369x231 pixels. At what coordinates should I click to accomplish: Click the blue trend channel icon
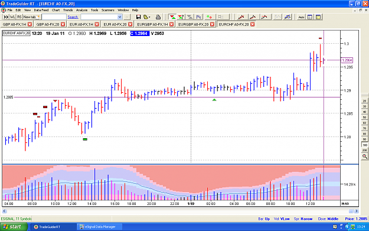(288, 17)
